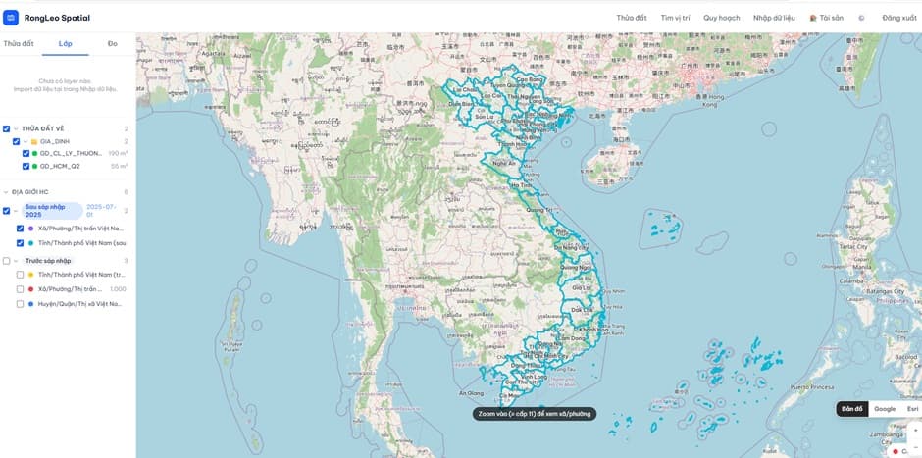The height and width of the screenshot is (458, 922).
Task: Click the copyright icon in top navigation
Action: click(x=861, y=19)
